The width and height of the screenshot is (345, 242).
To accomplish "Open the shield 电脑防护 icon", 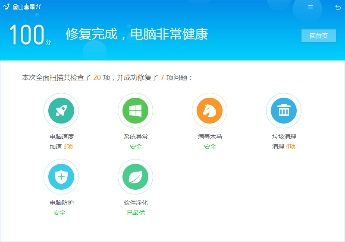I will pyautogui.click(x=61, y=177).
